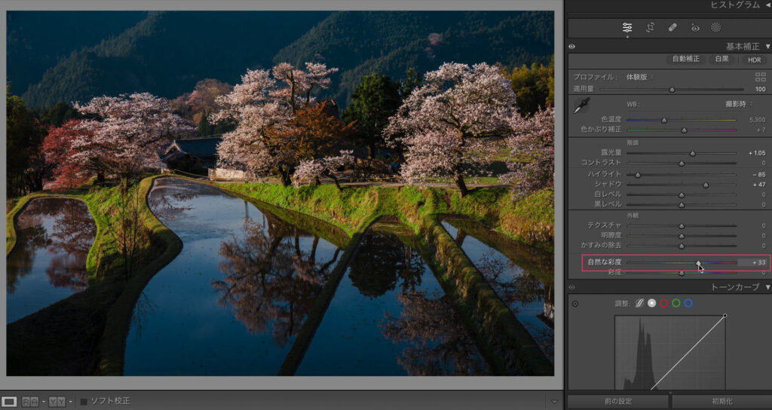This screenshot has width=772, height=410.
Task: Activate the tone curve target adjustment tool
Action: pos(575,304)
